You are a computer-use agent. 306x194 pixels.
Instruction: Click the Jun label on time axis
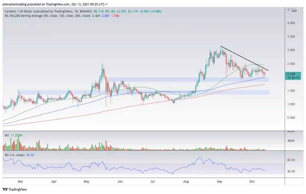[x=120, y=181]
